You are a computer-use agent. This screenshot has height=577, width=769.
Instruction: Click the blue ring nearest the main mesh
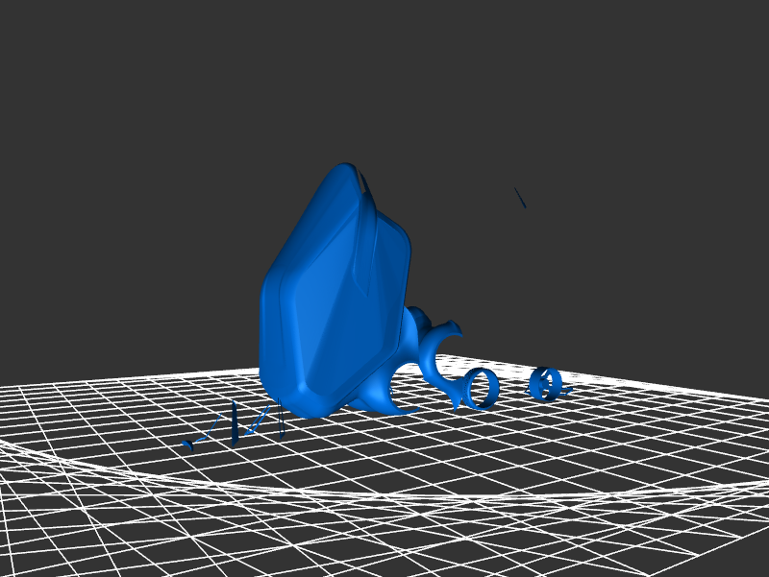(x=481, y=388)
